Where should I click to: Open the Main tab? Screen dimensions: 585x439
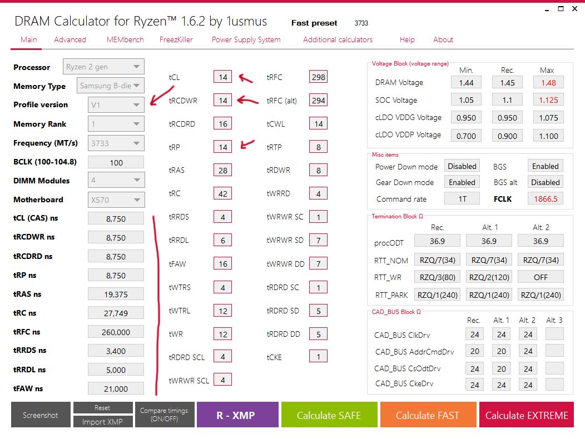point(29,39)
